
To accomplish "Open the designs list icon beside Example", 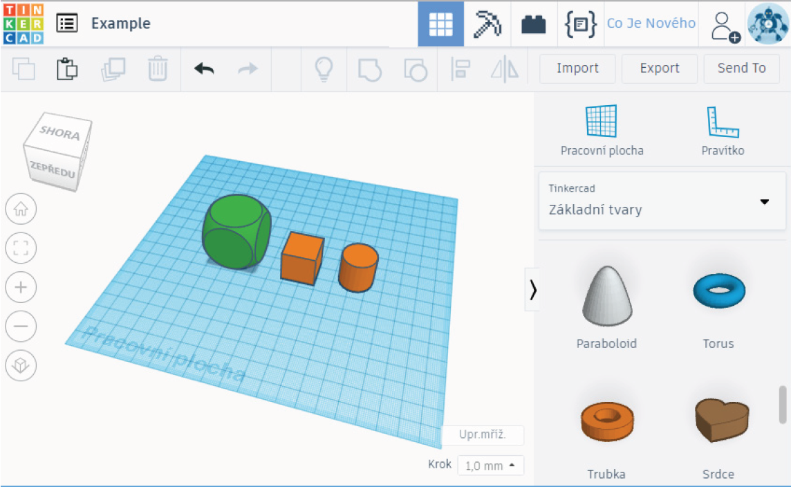I will point(67,24).
